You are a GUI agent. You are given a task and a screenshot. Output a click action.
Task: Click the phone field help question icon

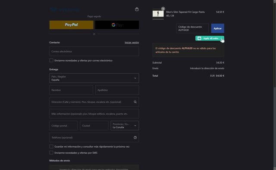point(135,138)
